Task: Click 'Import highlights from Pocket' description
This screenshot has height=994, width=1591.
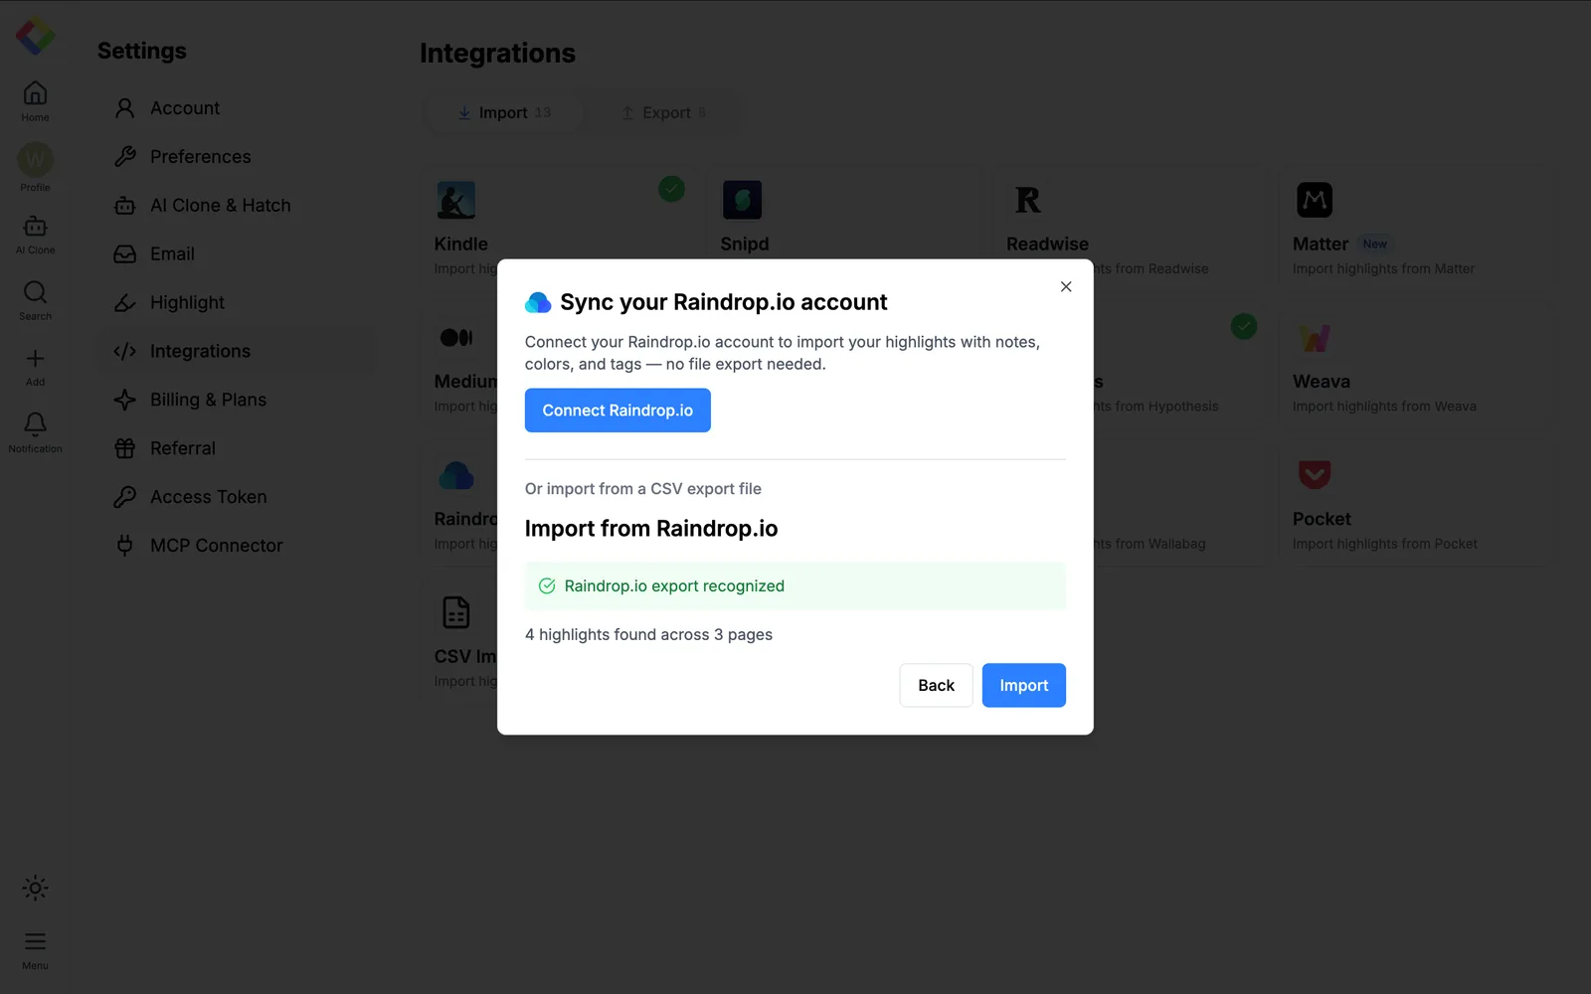Action: pyautogui.click(x=1385, y=545)
